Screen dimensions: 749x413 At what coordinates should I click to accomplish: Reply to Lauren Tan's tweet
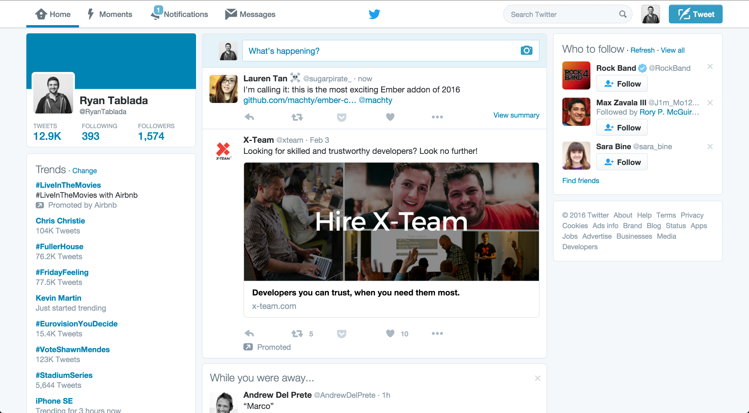249,117
